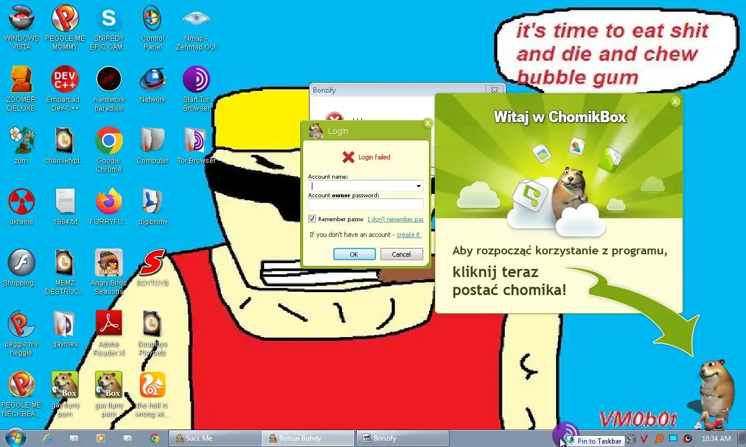746x447 pixels.
Task: Close the Login dialog via its X
Action: [428, 123]
